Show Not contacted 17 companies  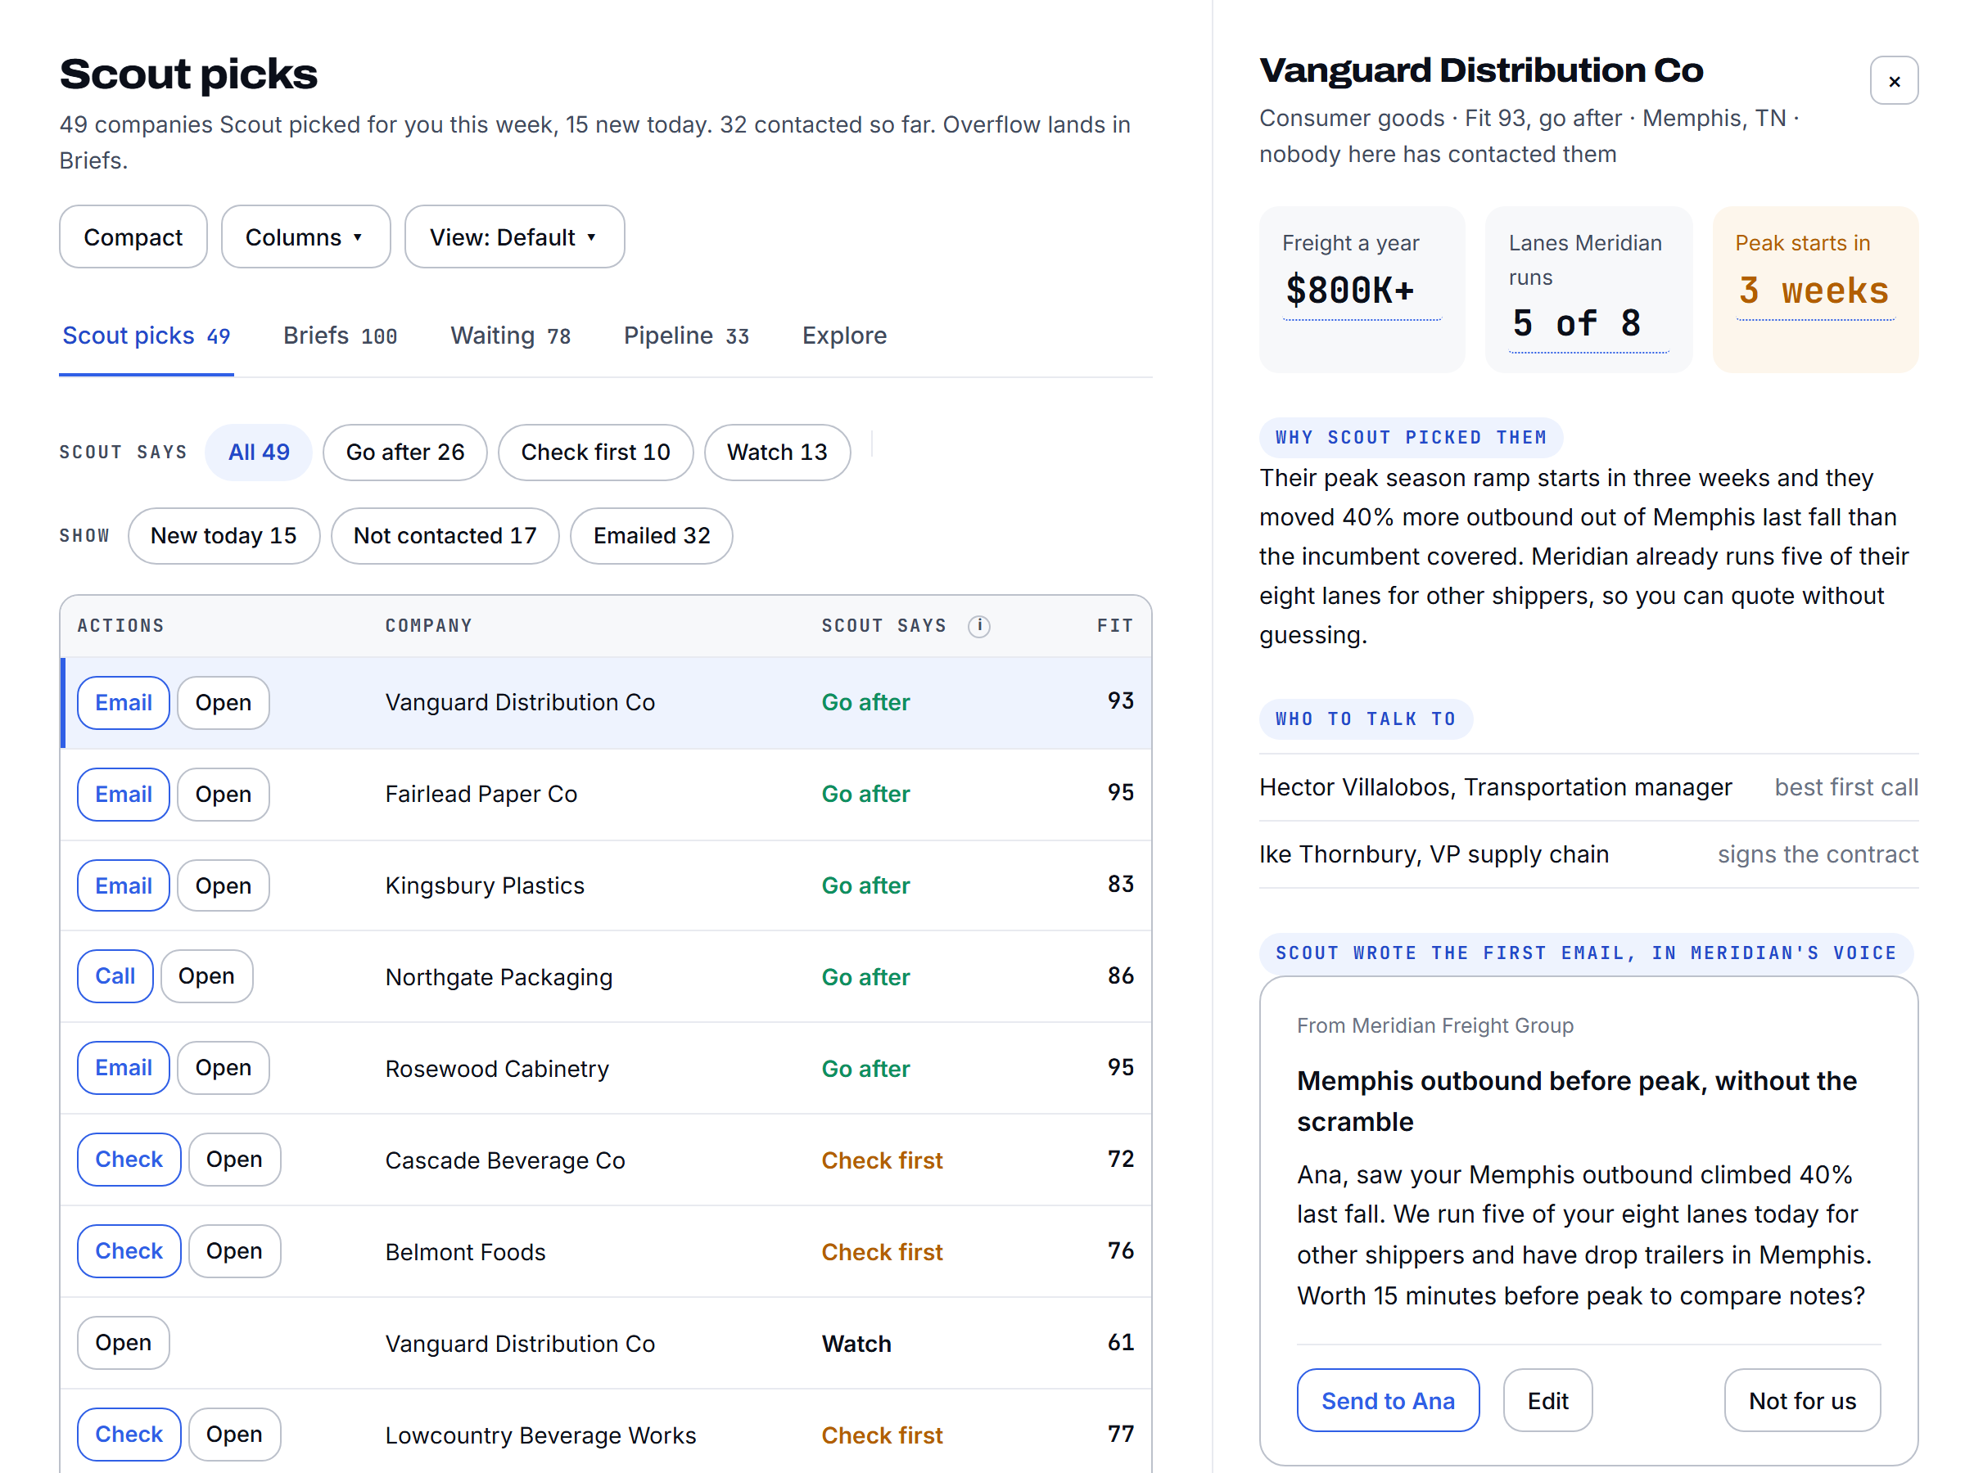(x=445, y=535)
